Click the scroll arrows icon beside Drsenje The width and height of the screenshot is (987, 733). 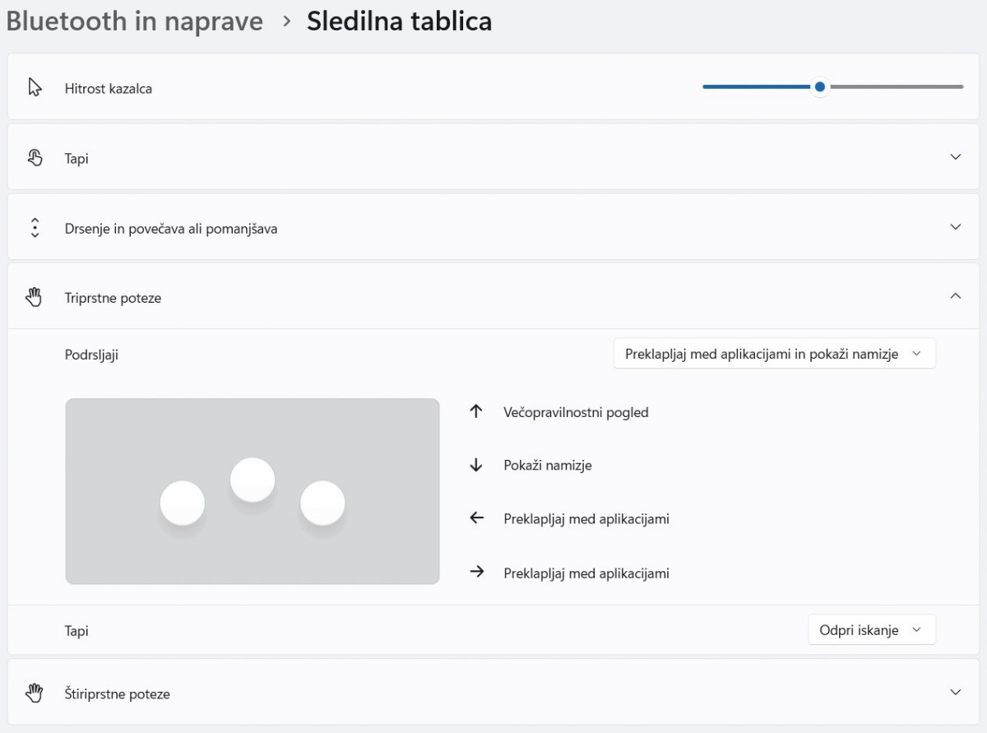pyautogui.click(x=35, y=228)
